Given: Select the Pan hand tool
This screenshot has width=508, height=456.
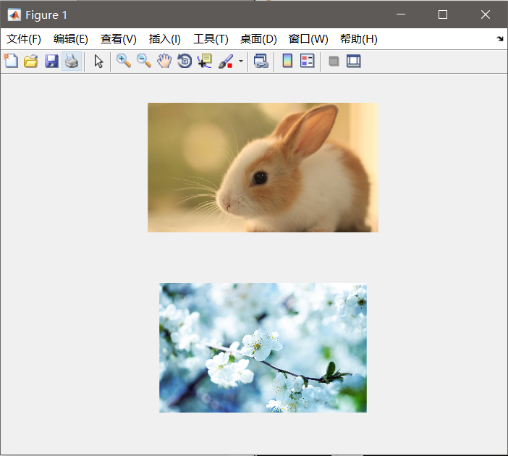Looking at the screenshot, I should click(x=164, y=61).
